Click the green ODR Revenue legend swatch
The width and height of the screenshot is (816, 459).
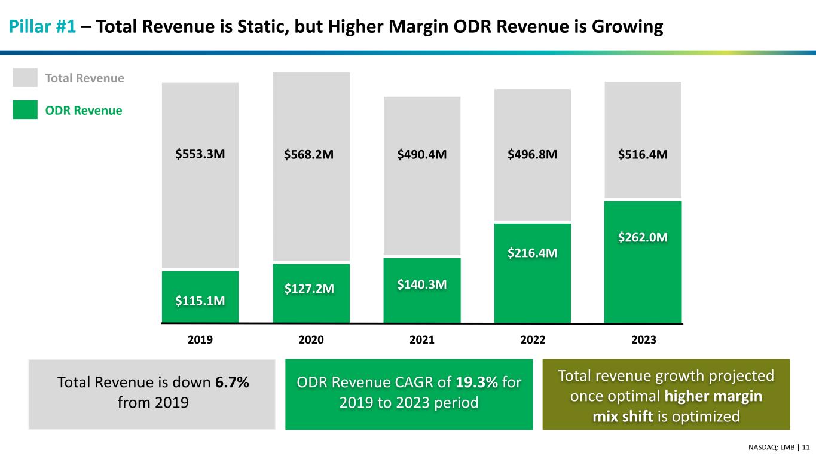(x=25, y=110)
